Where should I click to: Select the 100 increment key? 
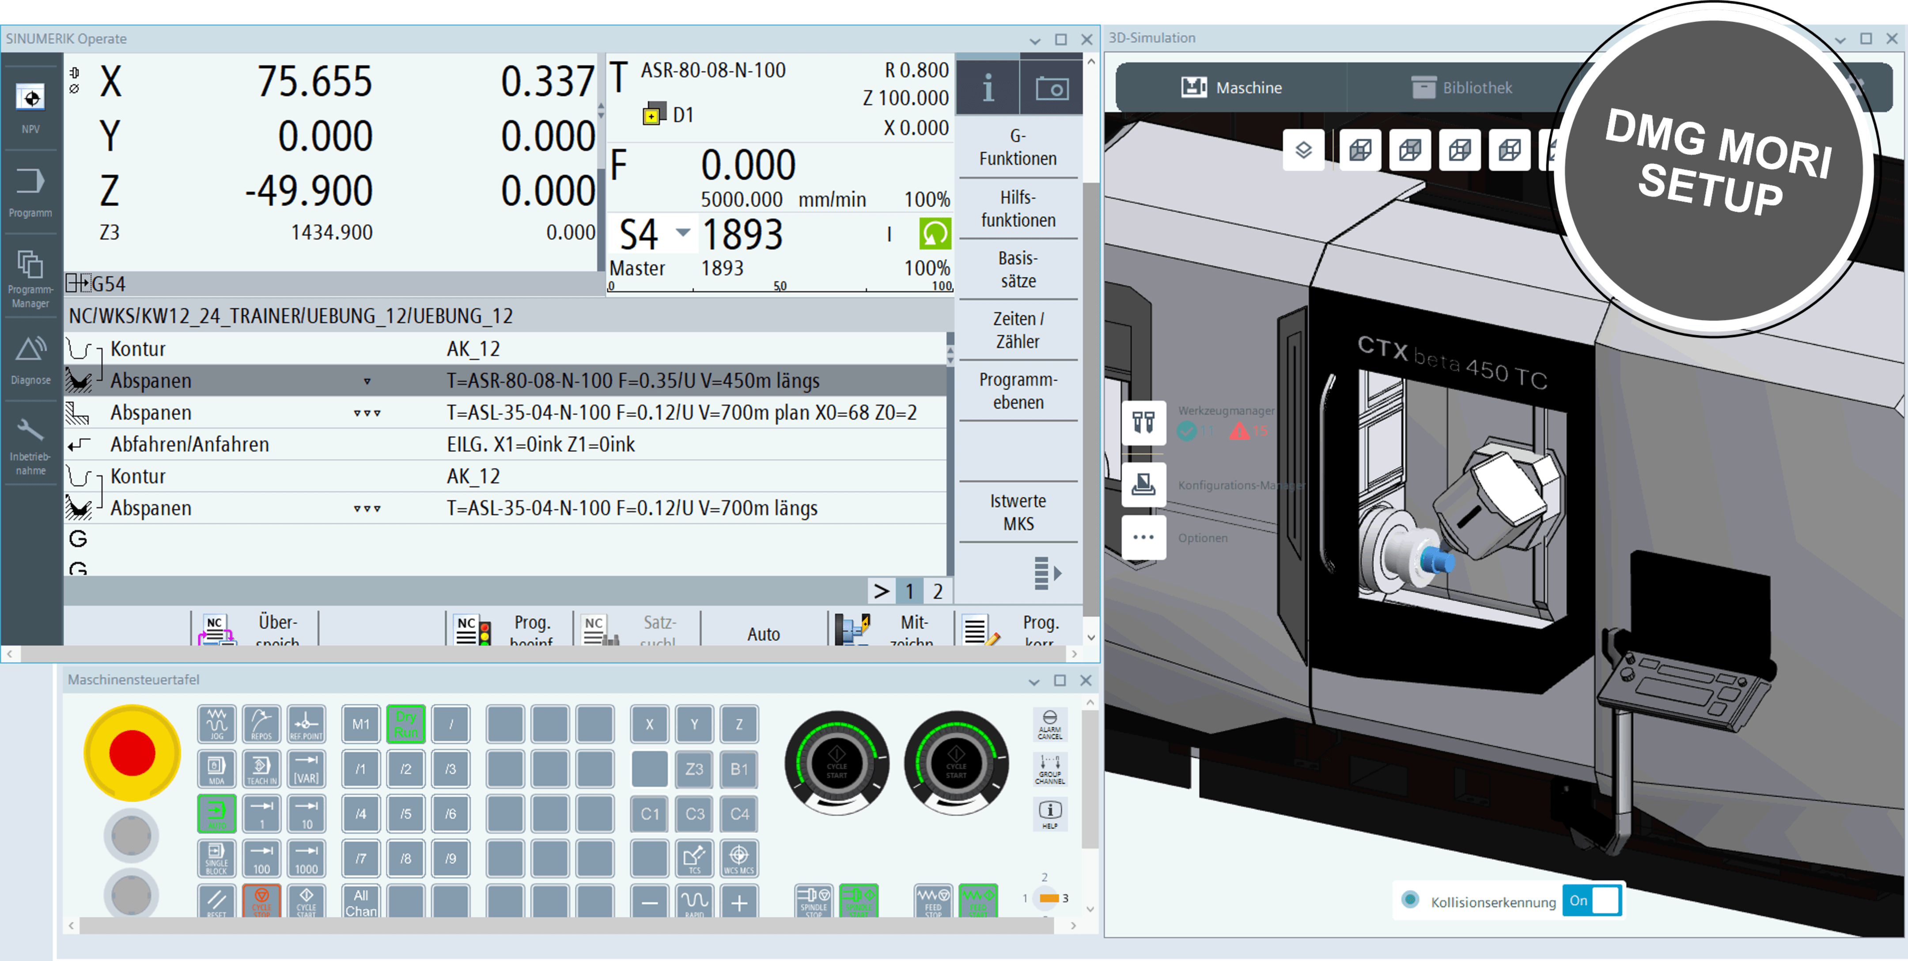click(261, 858)
